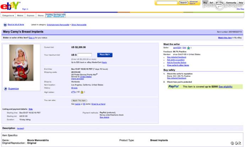The height and width of the screenshot is (147, 245).
Task: Click the high bidder's user ID
Action: pos(73,92)
